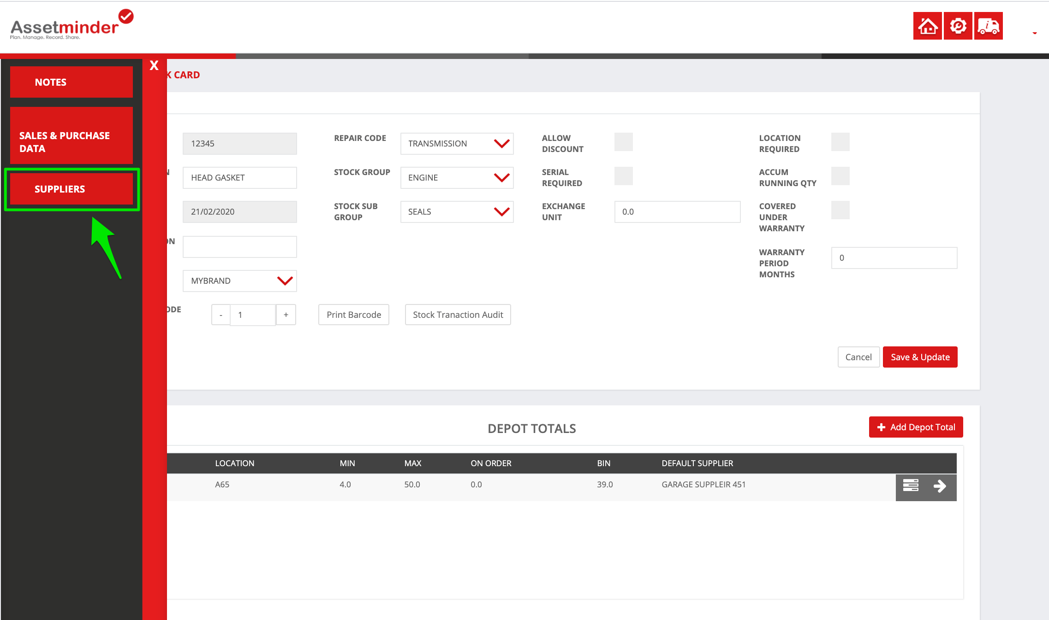Decrease barcode quantity with minus
This screenshot has height=620, width=1049.
pos(221,315)
